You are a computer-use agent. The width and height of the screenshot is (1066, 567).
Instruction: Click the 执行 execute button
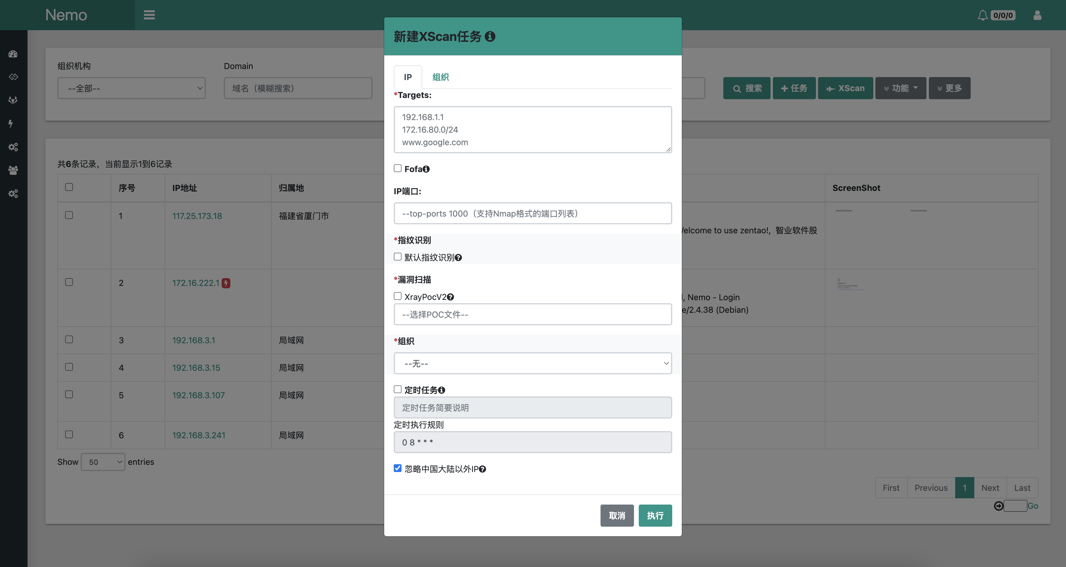tap(655, 515)
